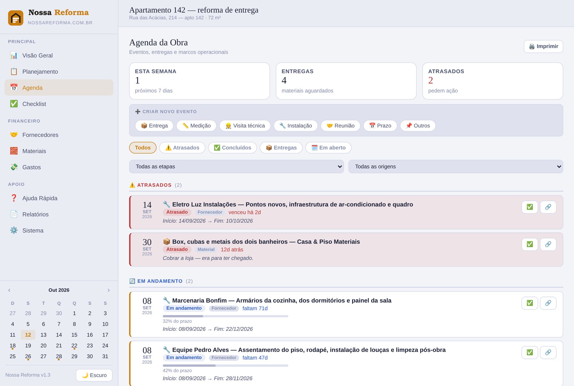The height and width of the screenshot is (386, 574).
Task: Click the Nossa Reforma house logo
Action: (16, 18)
